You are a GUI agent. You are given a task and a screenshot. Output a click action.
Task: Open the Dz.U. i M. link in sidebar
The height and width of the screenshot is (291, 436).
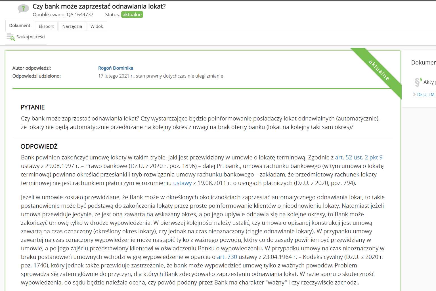click(426, 94)
